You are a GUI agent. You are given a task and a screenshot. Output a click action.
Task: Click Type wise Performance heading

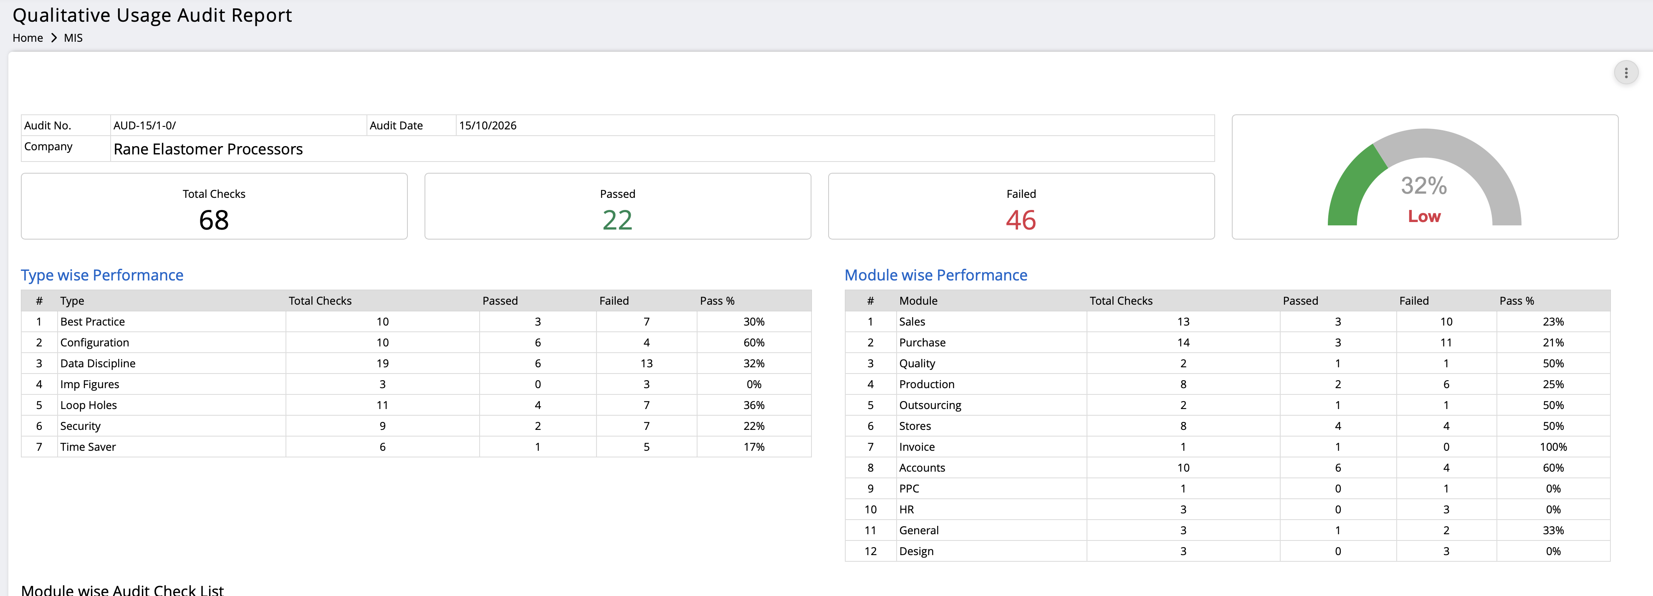(102, 275)
